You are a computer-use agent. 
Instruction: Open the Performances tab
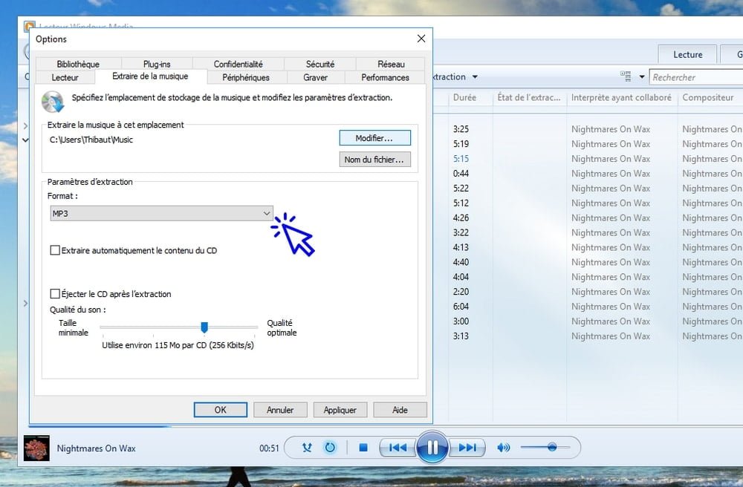[385, 77]
